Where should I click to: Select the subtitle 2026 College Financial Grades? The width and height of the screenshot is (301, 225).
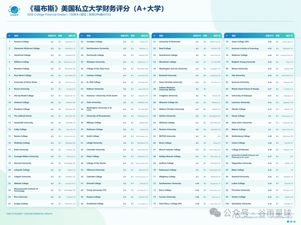click(x=47, y=14)
